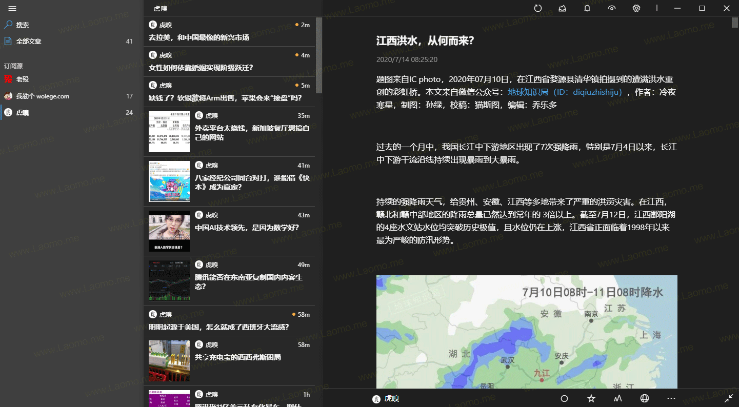
Task: Click the article content scrollbar
Action: 735,23
